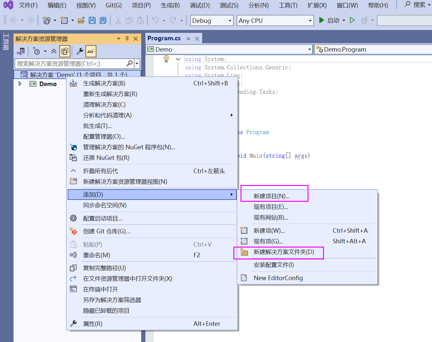
Task: Click the Pending Changes Filter clock icon
Action: coord(37,51)
